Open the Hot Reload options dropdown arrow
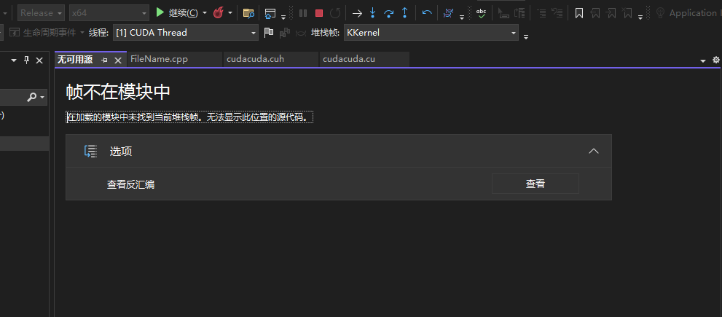The height and width of the screenshot is (317, 722). [230, 13]
